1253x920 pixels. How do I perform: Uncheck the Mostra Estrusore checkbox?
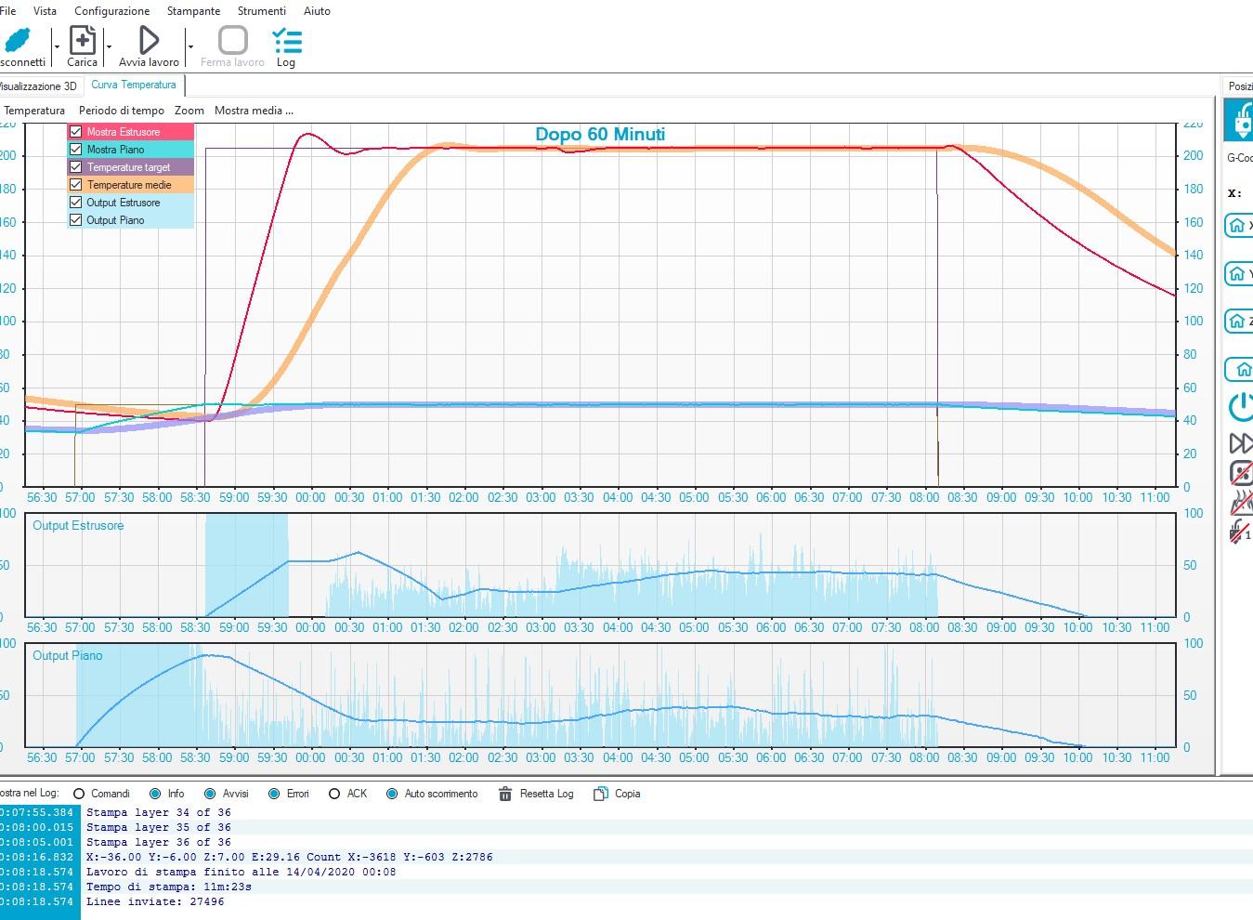click(x=76, y=132)
